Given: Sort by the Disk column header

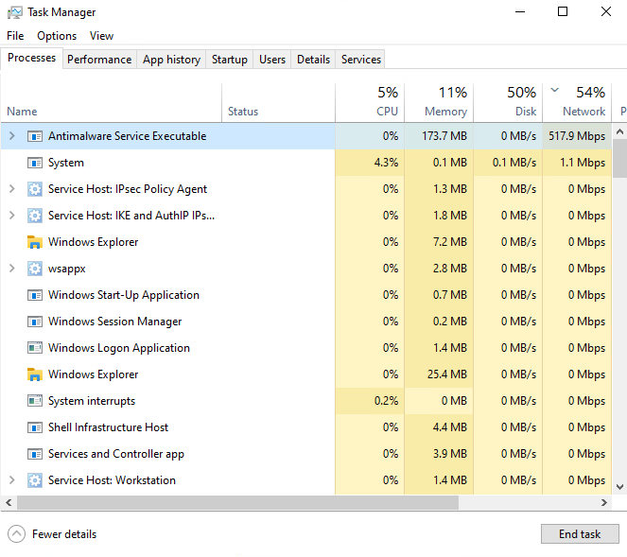Looking at the screenshot, I should click(x=508, y=103).
